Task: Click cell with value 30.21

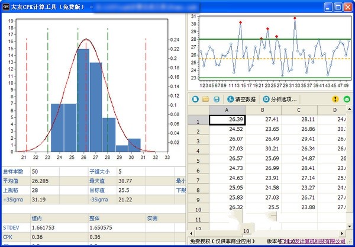Action: 263,149
